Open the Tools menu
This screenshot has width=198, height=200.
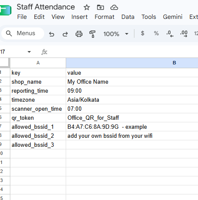(x=149, y=17)
